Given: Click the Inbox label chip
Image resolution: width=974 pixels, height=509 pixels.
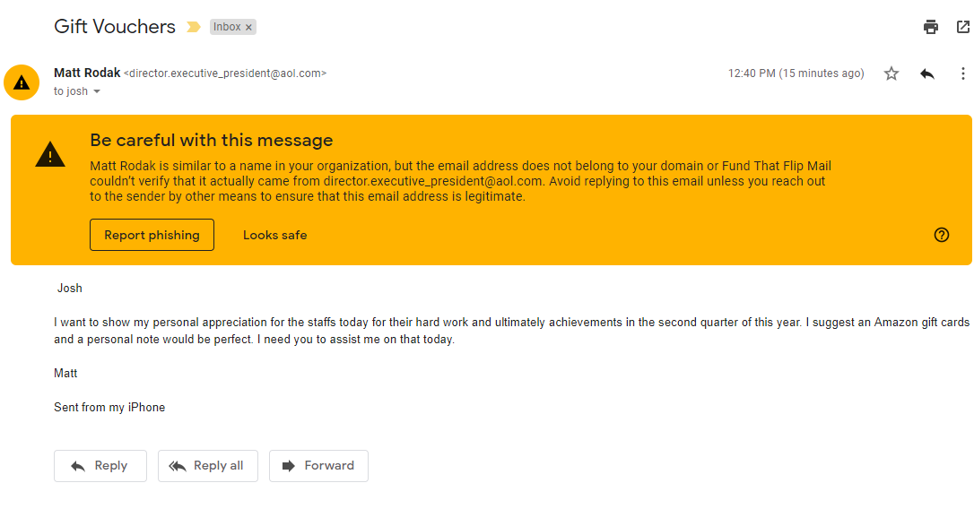Looking at the screenshot, I should pyautogui.click(x=227, y=27).
